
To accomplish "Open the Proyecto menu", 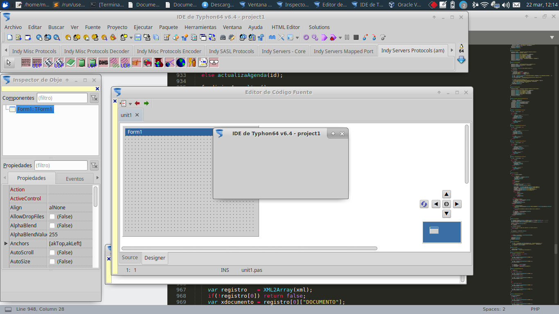I will pyautogui.click(x=117, y=27).
